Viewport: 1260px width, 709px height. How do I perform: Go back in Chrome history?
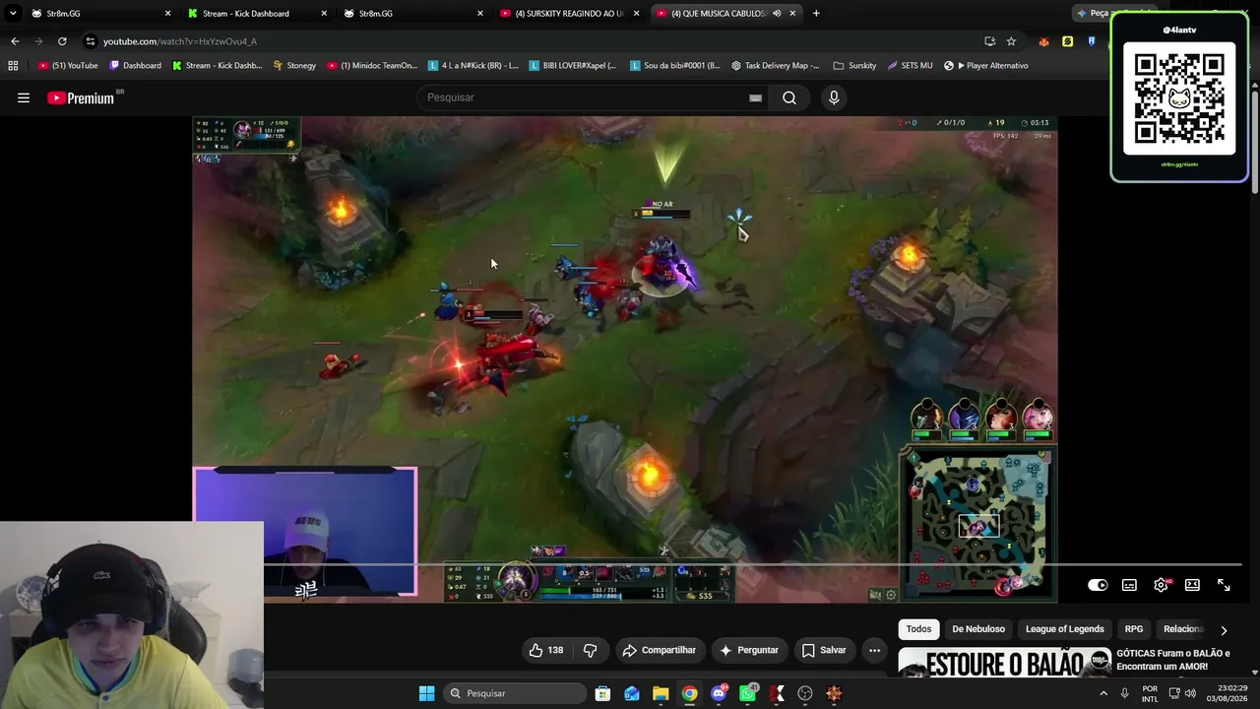[15, 41]
